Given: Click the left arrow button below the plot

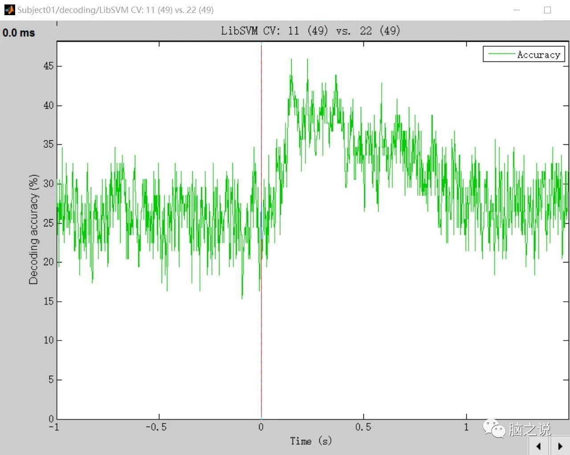Looking at the screenshot, I should click(539, 446).
